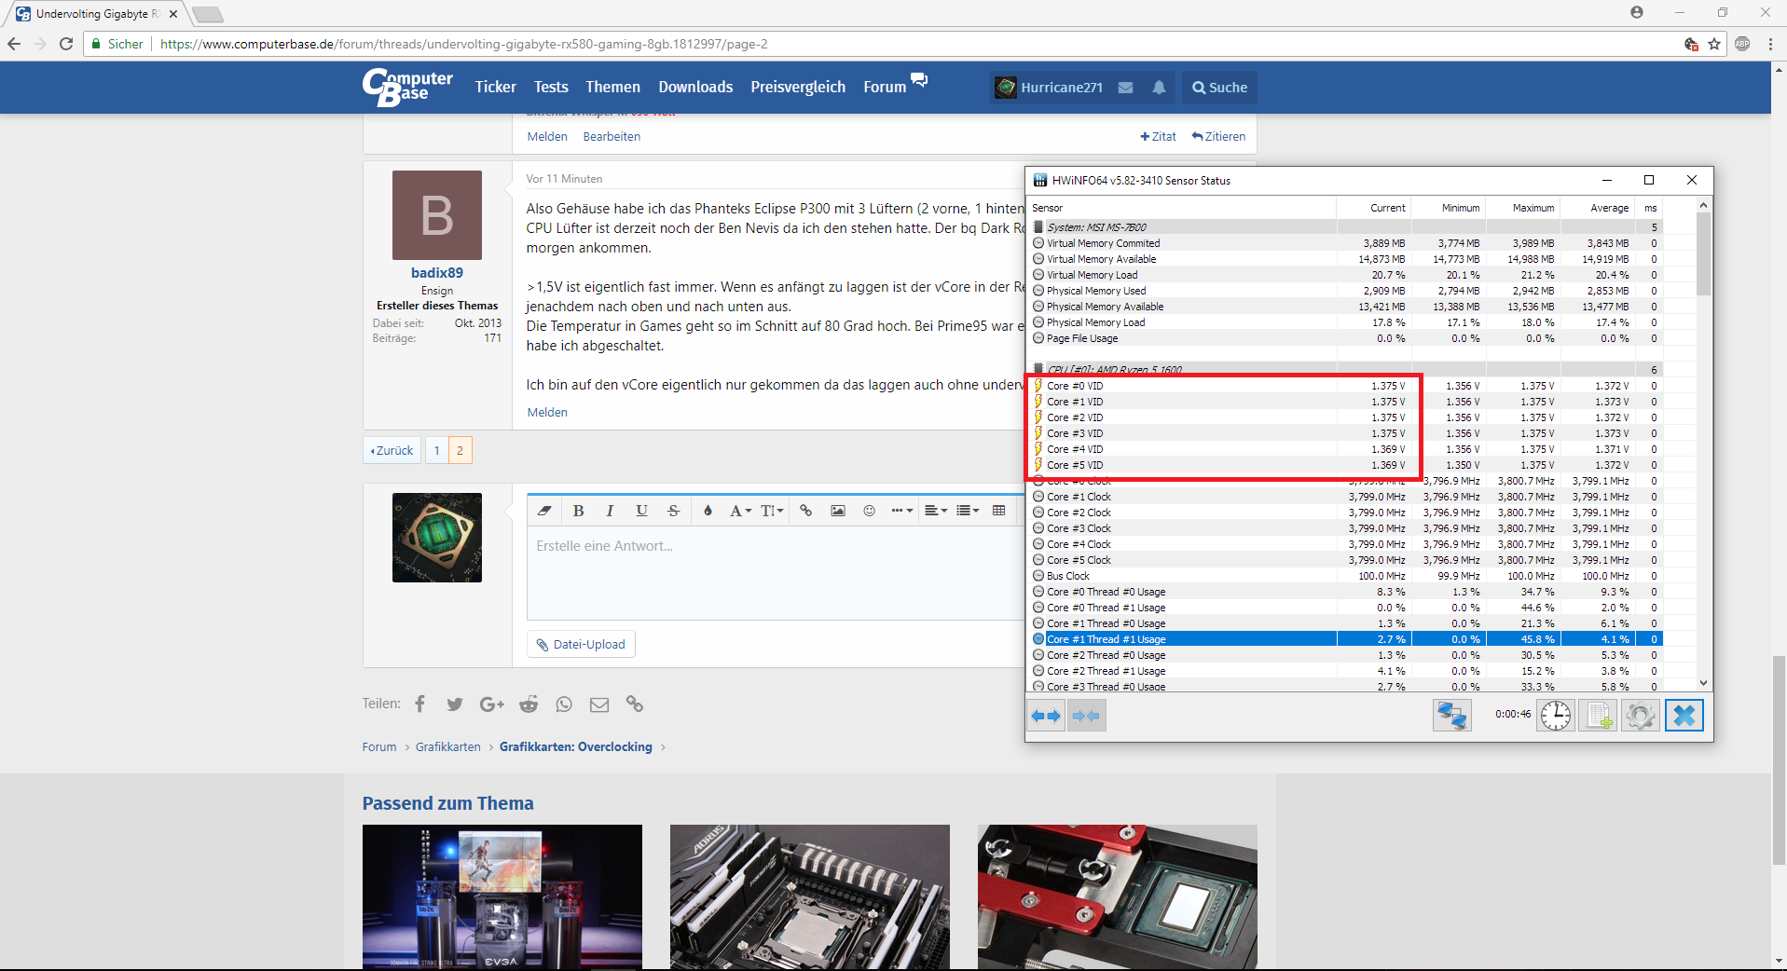Screen dimensions: 1787x971
Task: Expand HWiNFO sensor columns with blue arrows
Action: [1046, 716]
